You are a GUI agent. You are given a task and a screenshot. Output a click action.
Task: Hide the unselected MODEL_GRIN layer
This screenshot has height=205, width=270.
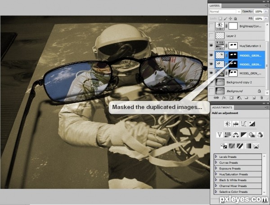211,73
